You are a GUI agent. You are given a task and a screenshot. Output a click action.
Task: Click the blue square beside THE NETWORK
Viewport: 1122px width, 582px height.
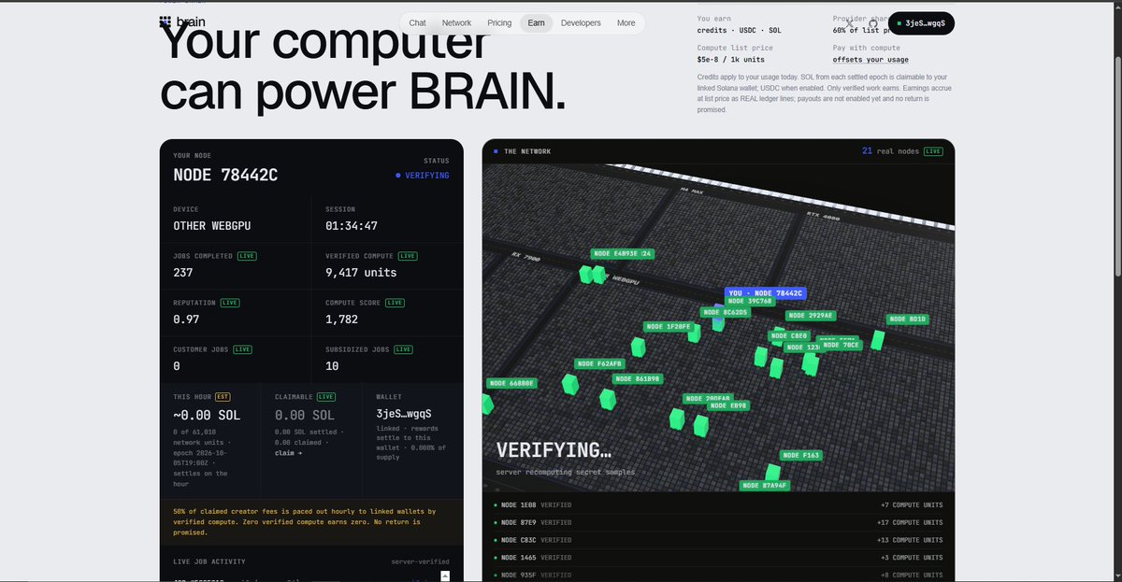pos(496,151)
